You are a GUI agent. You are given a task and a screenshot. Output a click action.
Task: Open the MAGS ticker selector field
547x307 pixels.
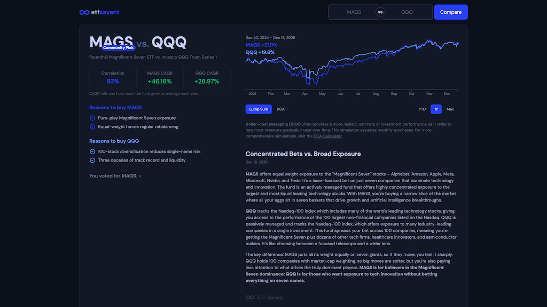tap(354, 12)
